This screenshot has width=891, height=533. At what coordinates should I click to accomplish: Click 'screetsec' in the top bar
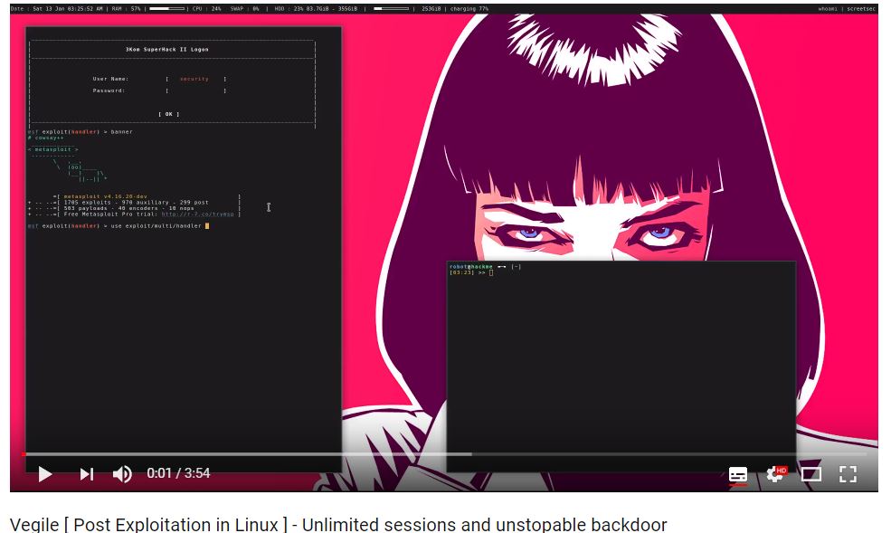click(x=861, y=9)
